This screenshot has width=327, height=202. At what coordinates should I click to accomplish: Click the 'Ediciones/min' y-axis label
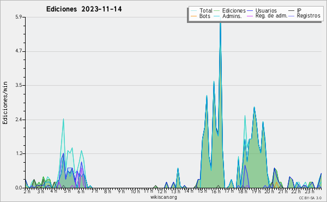[x=5, y=103]
